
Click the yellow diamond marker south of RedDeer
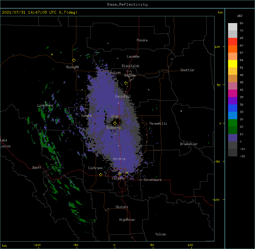(x=126, y=83)
